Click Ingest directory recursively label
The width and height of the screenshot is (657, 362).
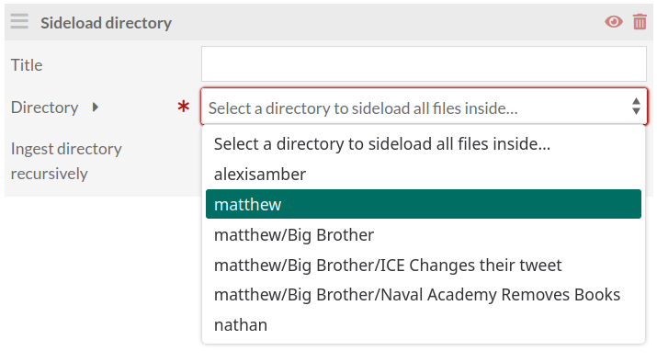[x=66, y=161]
